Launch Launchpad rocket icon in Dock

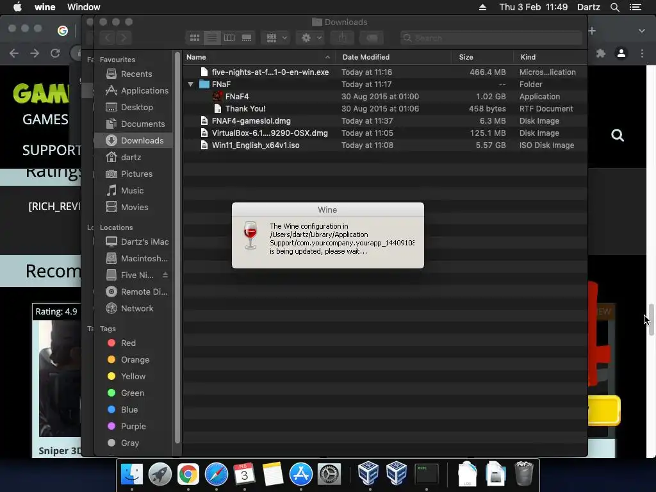pos(160,474)
